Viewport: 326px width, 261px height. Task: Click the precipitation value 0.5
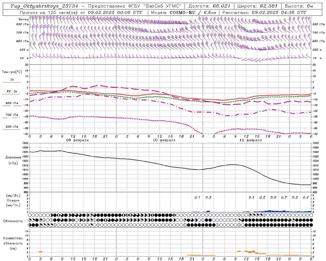tap(262, 197)
